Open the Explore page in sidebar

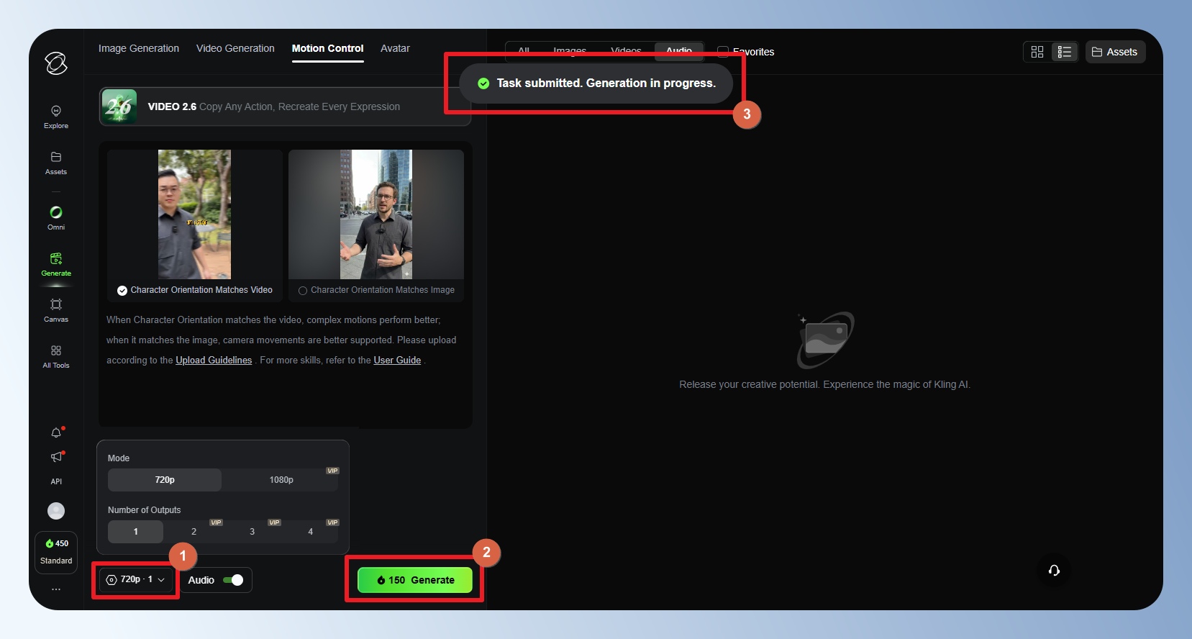(x=56, y=116)
